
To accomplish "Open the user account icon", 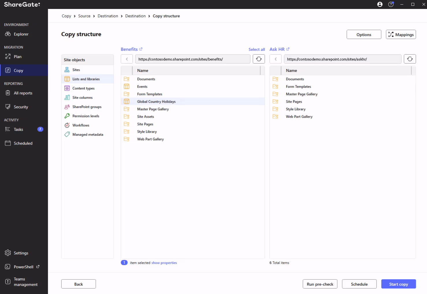I will tap(380, 4).
